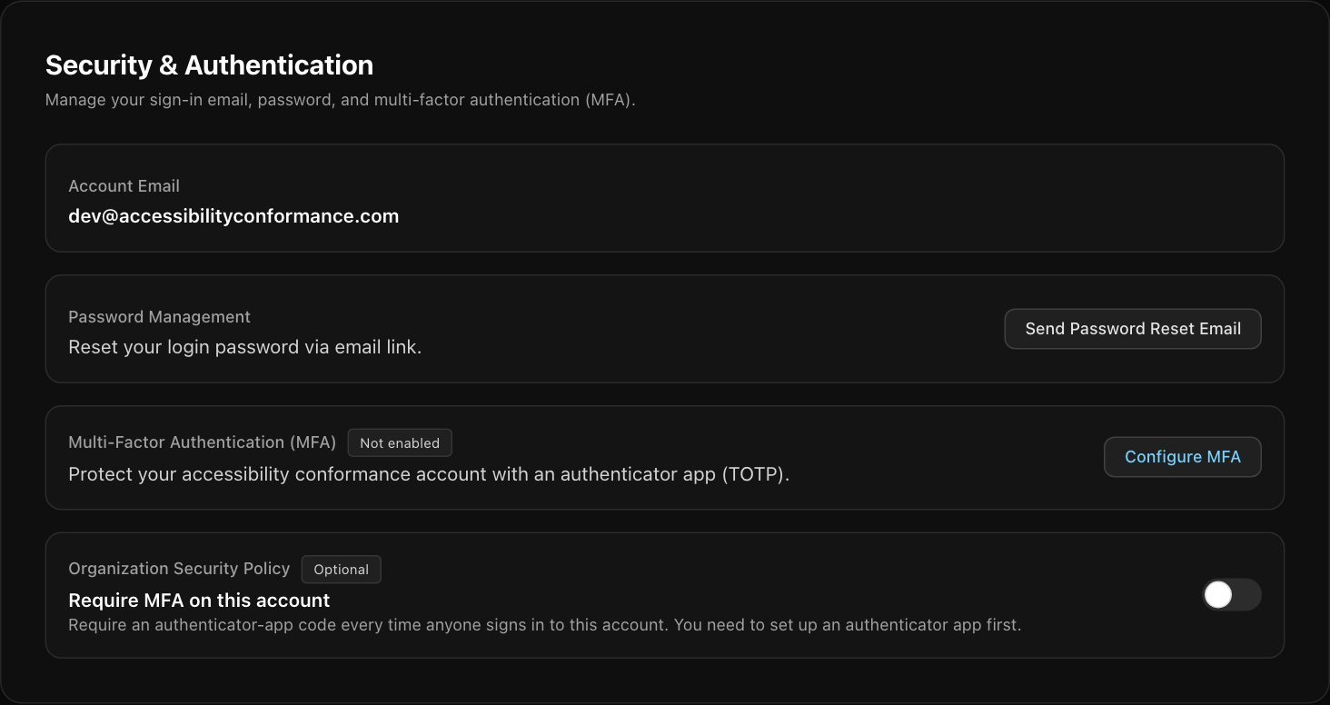Open the Configure MFA button
The width and height of the screenshot is (1330, 705).
point(1183,457)
